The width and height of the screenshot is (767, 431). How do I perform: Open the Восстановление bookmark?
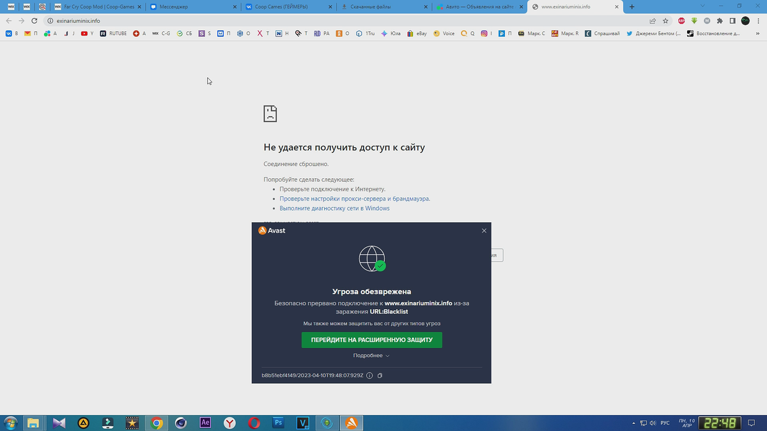(713, 33)
